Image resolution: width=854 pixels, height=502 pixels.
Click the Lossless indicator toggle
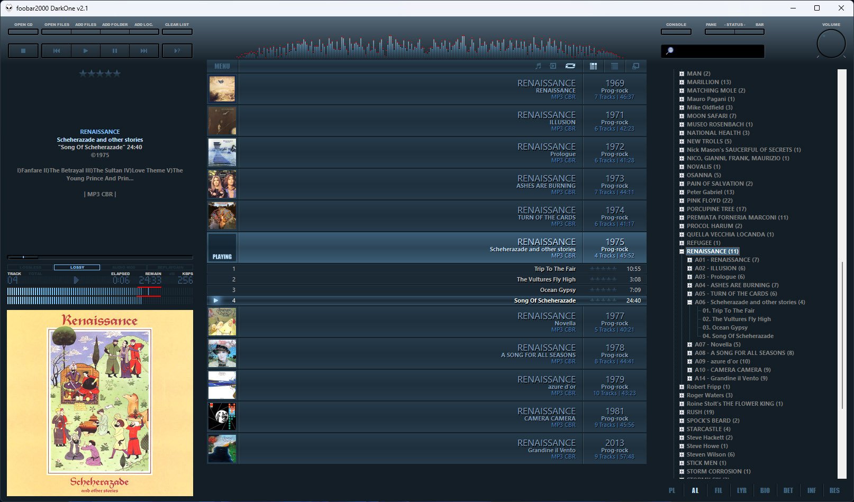[30, 267]
